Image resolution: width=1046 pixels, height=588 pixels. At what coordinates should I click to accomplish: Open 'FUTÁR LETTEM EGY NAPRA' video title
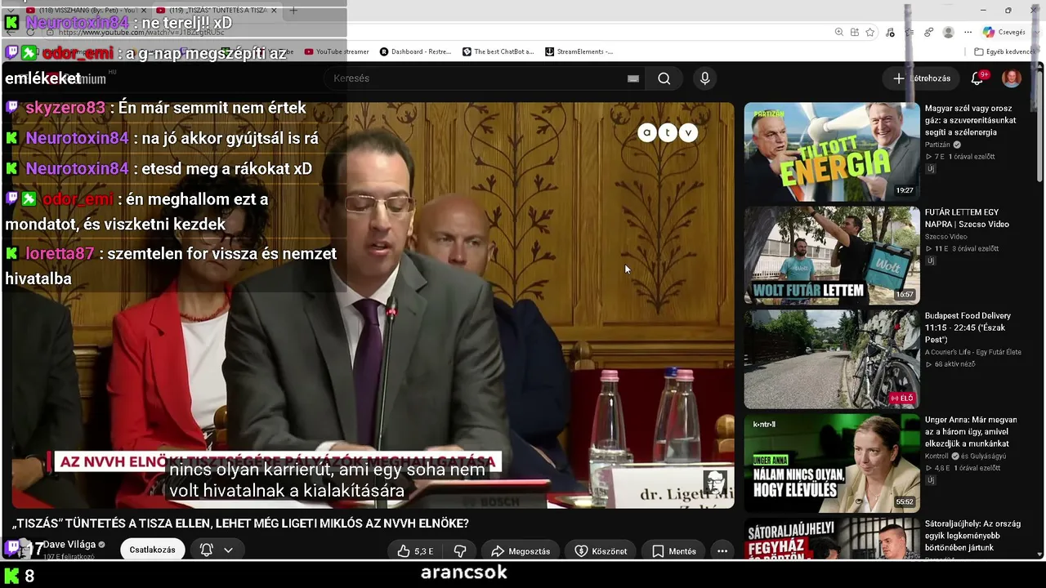point(967,218)
